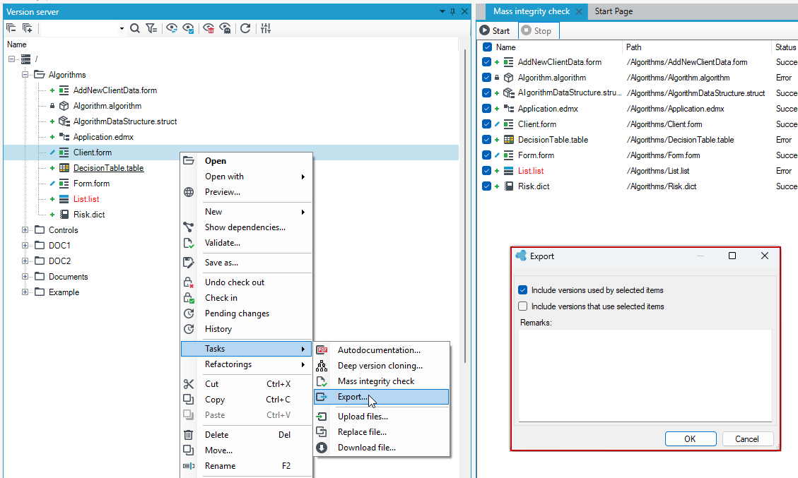Uncheck Algorithm.algorithm in Mass integrity check
Screen dimensions: 798x478
click(x=486, y=78)
